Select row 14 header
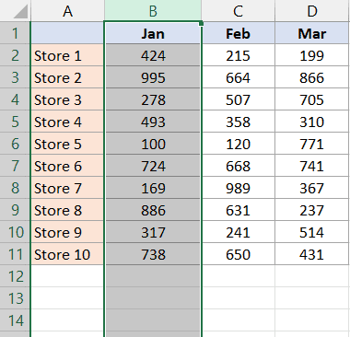The height and width of the screenshot is (337, 350). click(x=15, y=320)
